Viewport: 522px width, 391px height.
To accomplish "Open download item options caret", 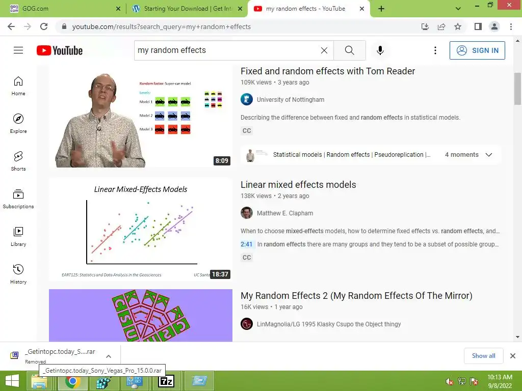I will (x=108, y=356).
